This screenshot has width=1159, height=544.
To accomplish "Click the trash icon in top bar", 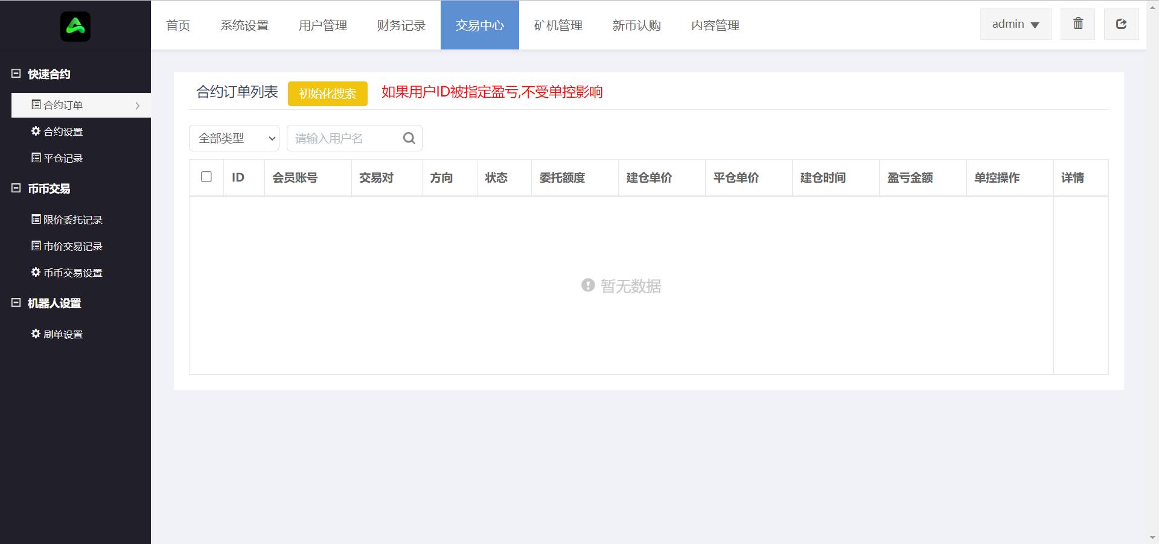I will point(1078,24).
